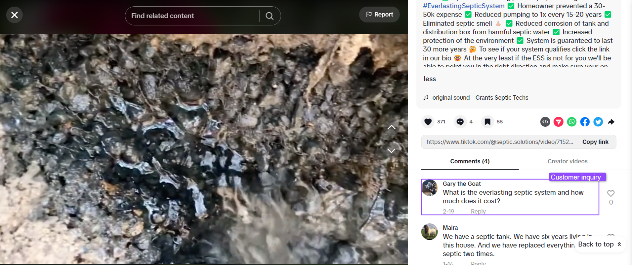Go to next video with down chevron
The height and width of the screenshot is (265, 632).
click(x=392, y=150)
